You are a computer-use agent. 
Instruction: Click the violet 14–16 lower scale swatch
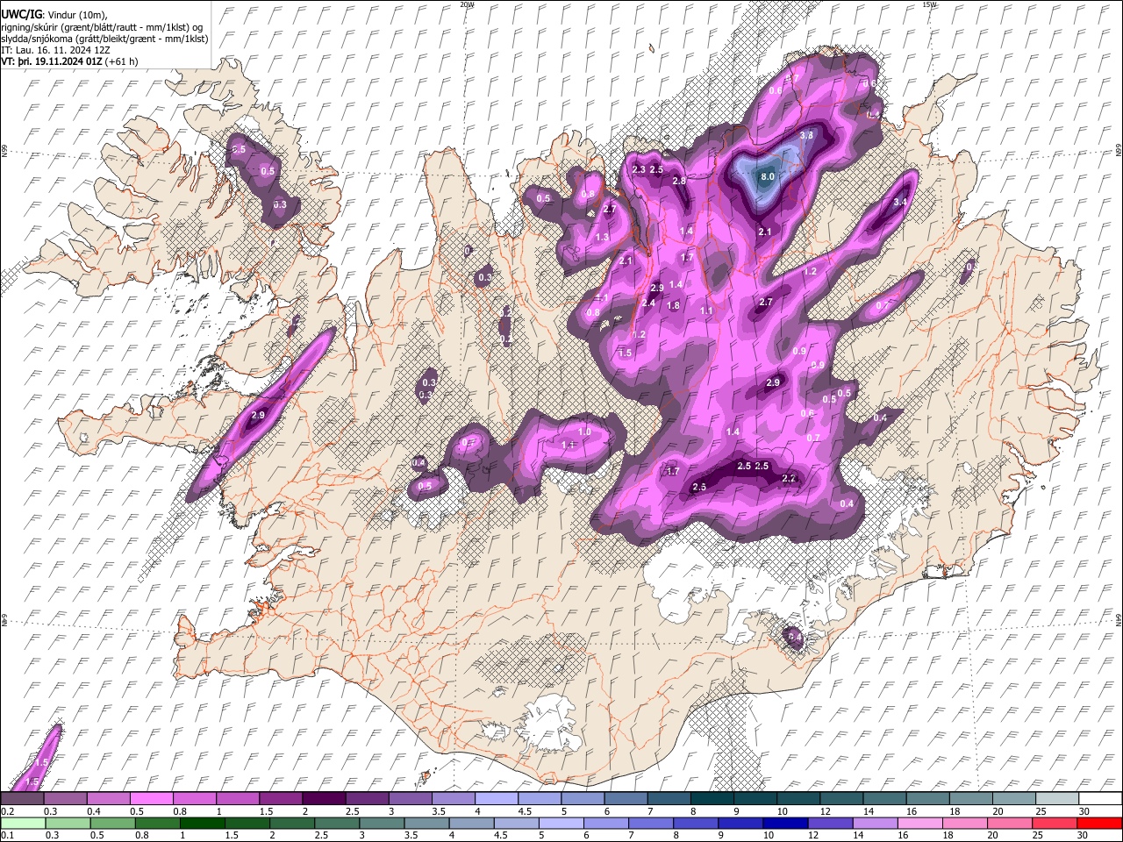click(x=874, y=824)
